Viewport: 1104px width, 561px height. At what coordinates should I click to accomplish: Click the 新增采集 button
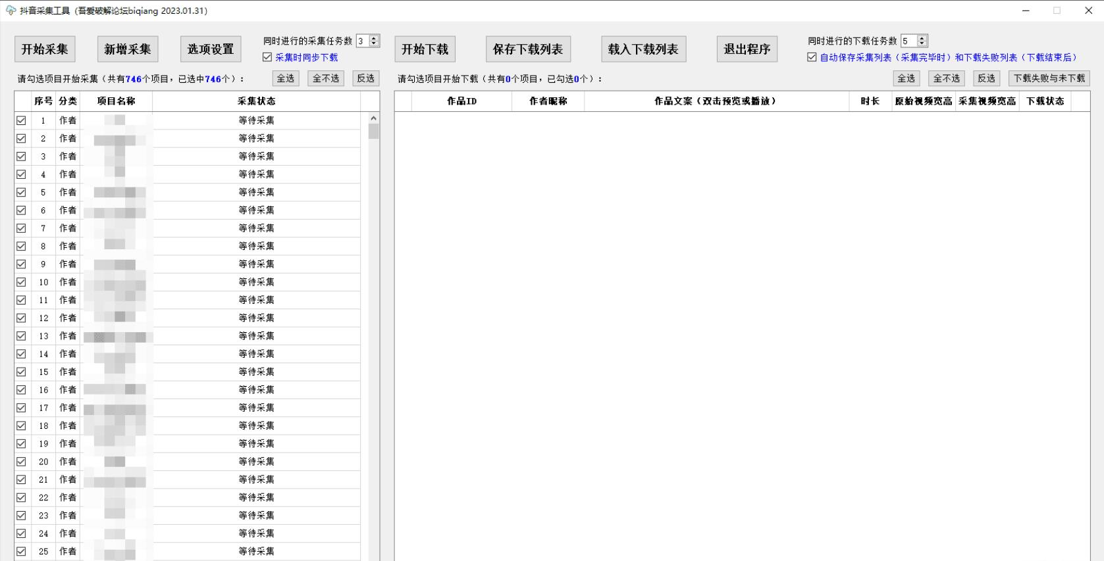click(128, 49)
